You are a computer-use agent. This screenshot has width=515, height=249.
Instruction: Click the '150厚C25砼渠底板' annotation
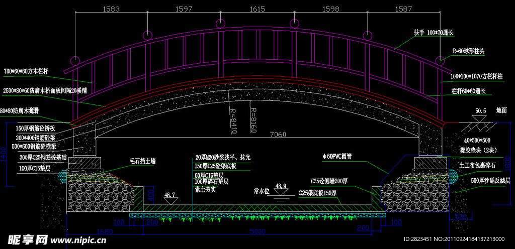coord(215,166)
